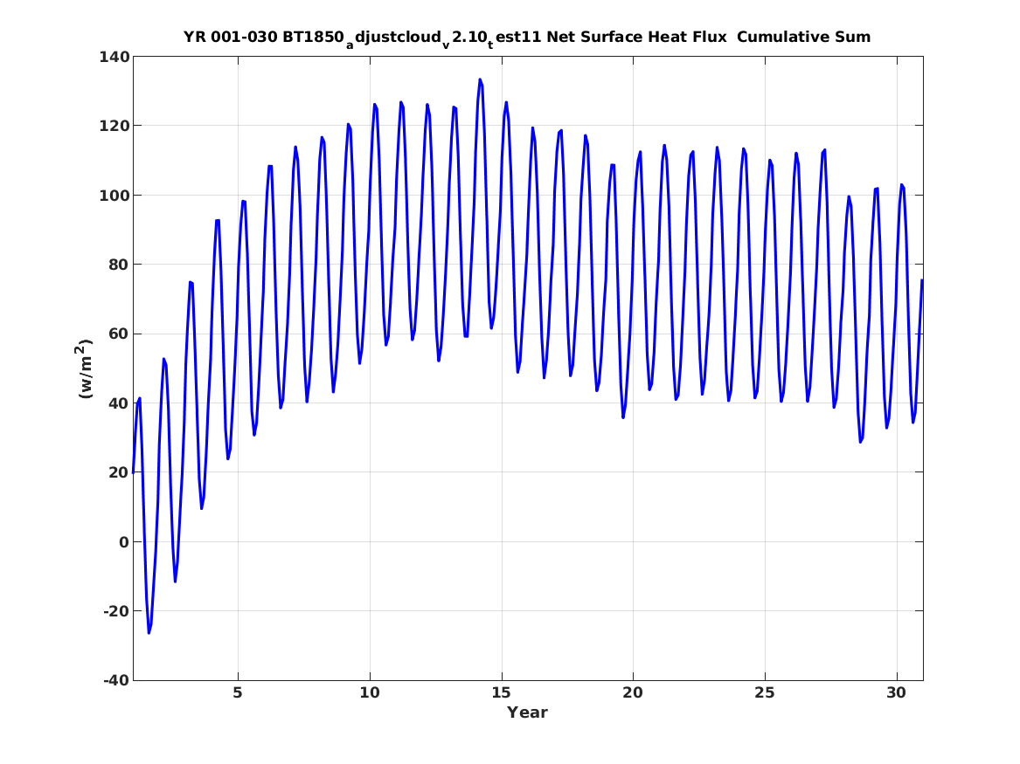Image resolution: width=1020 pixels, height=764 pixels.
Task: Click y-axis tick label -40
Action: coord(115,680)
